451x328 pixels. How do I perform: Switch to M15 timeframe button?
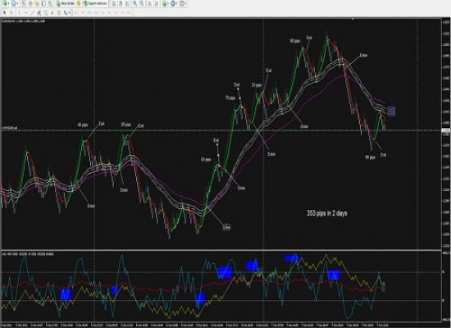89,12
